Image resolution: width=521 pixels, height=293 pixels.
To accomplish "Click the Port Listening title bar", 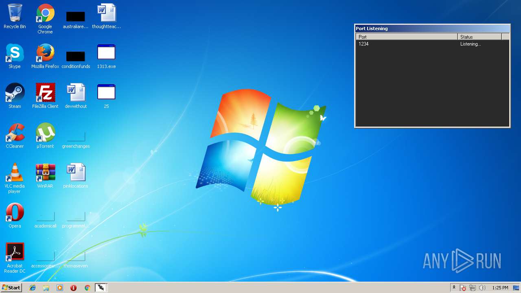I will [432, 28].
